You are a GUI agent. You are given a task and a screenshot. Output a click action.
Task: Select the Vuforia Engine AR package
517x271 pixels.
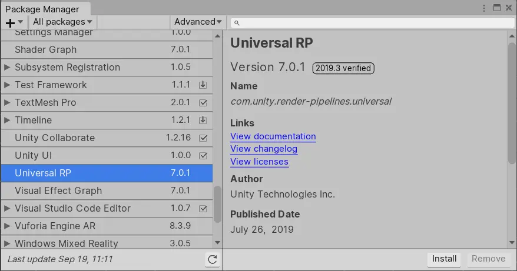tap(107, 226)
